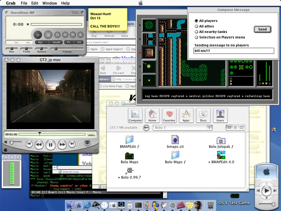The height and width of the screenshot is (211, 281).
Task: Choose All nearby tanks radio button
Action: point(196,32)
